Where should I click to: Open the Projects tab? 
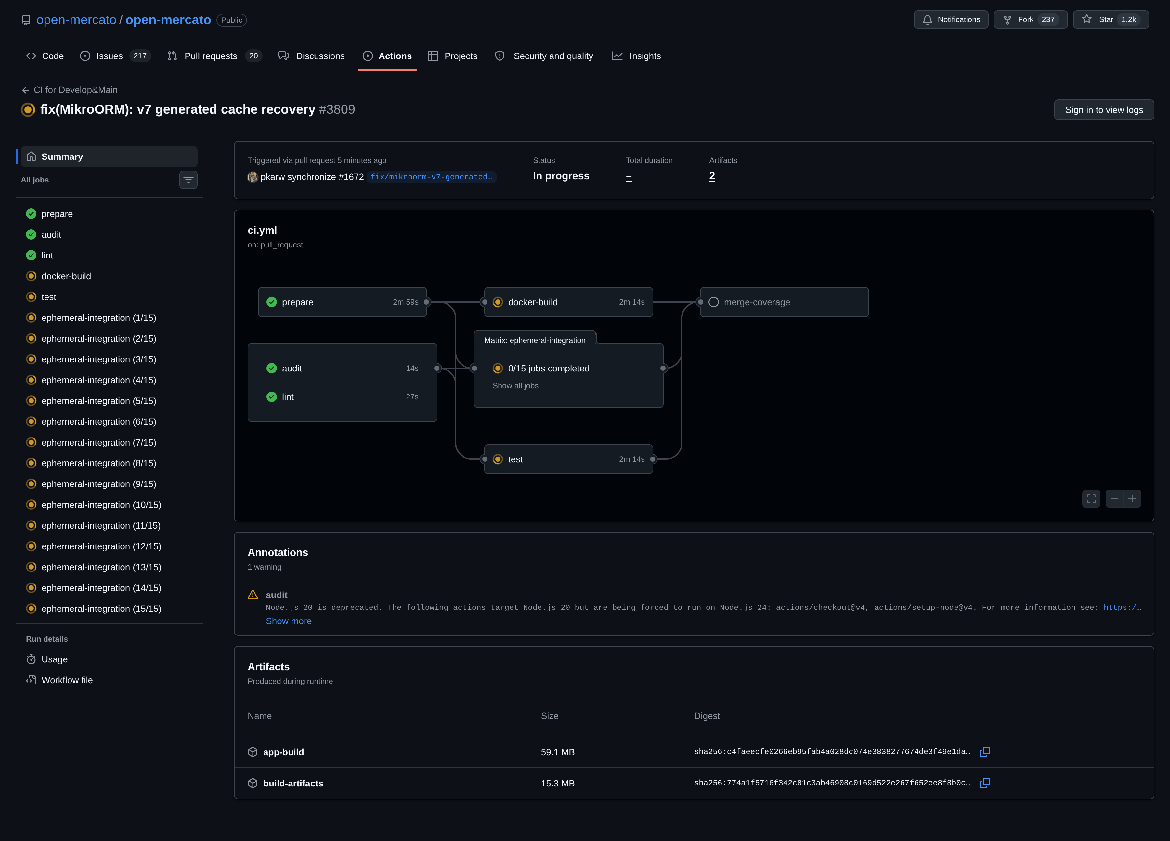click(453, 56)
